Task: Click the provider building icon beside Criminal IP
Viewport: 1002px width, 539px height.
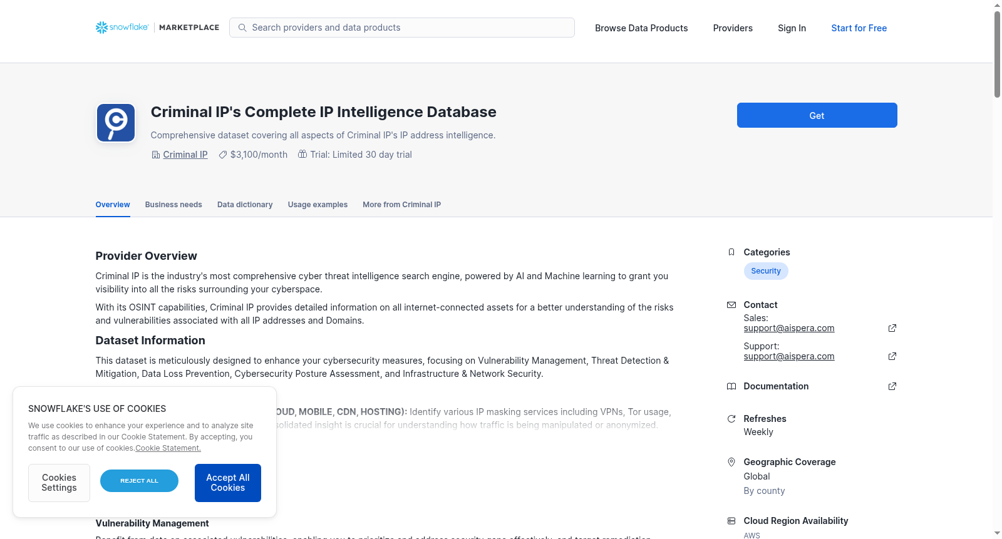Action: point(156,155)
